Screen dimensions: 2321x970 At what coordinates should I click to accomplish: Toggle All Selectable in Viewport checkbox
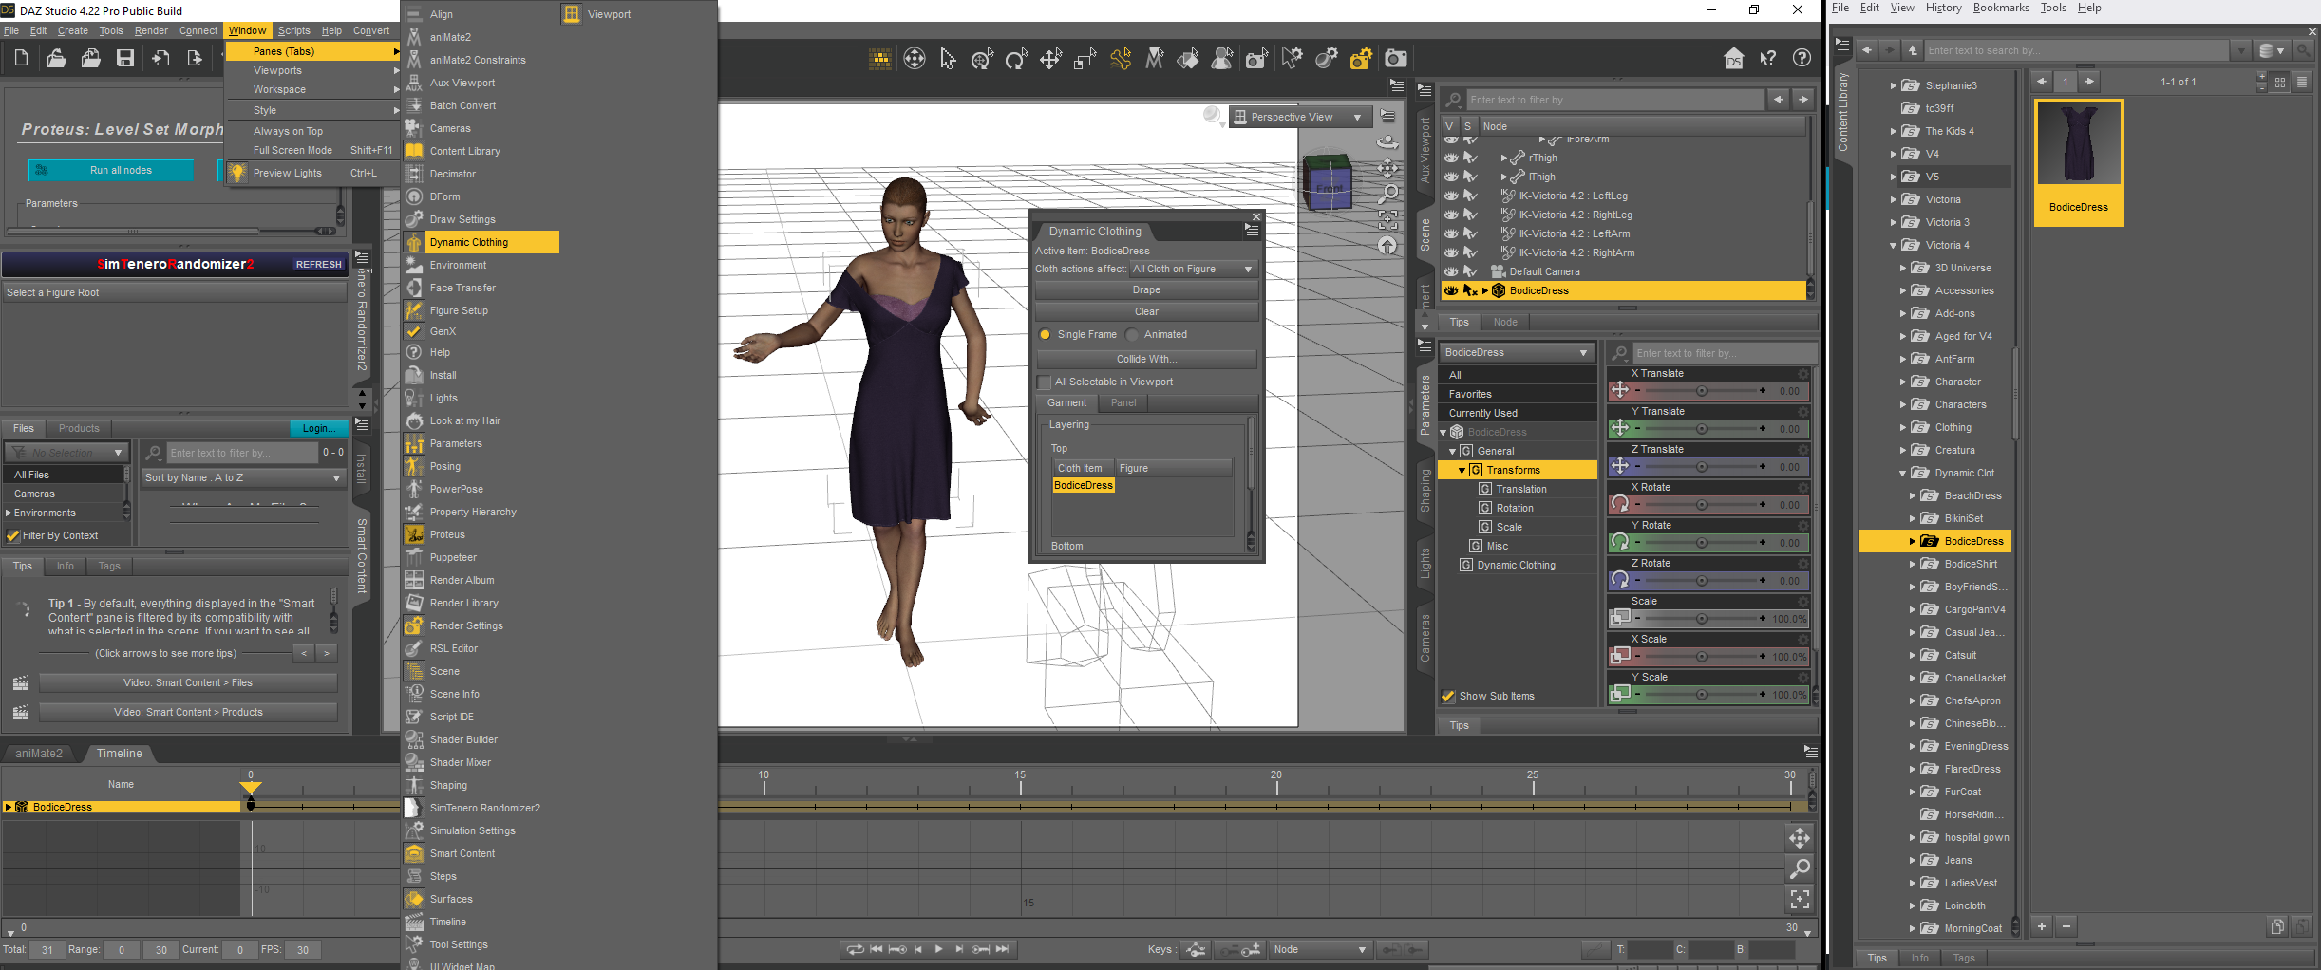(1045, 382)
